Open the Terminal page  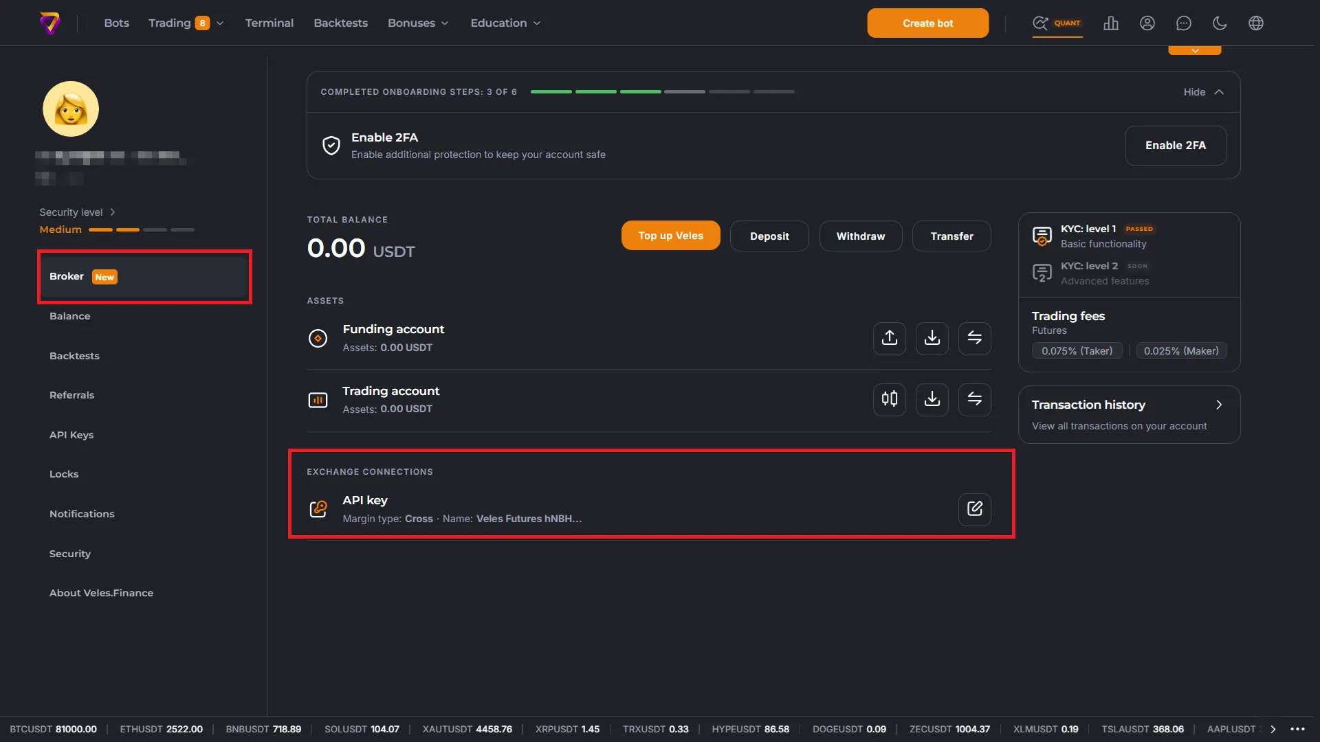269,23
